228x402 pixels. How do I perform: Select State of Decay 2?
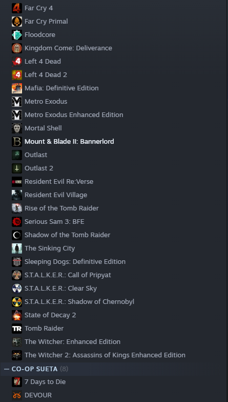point(50,315)
